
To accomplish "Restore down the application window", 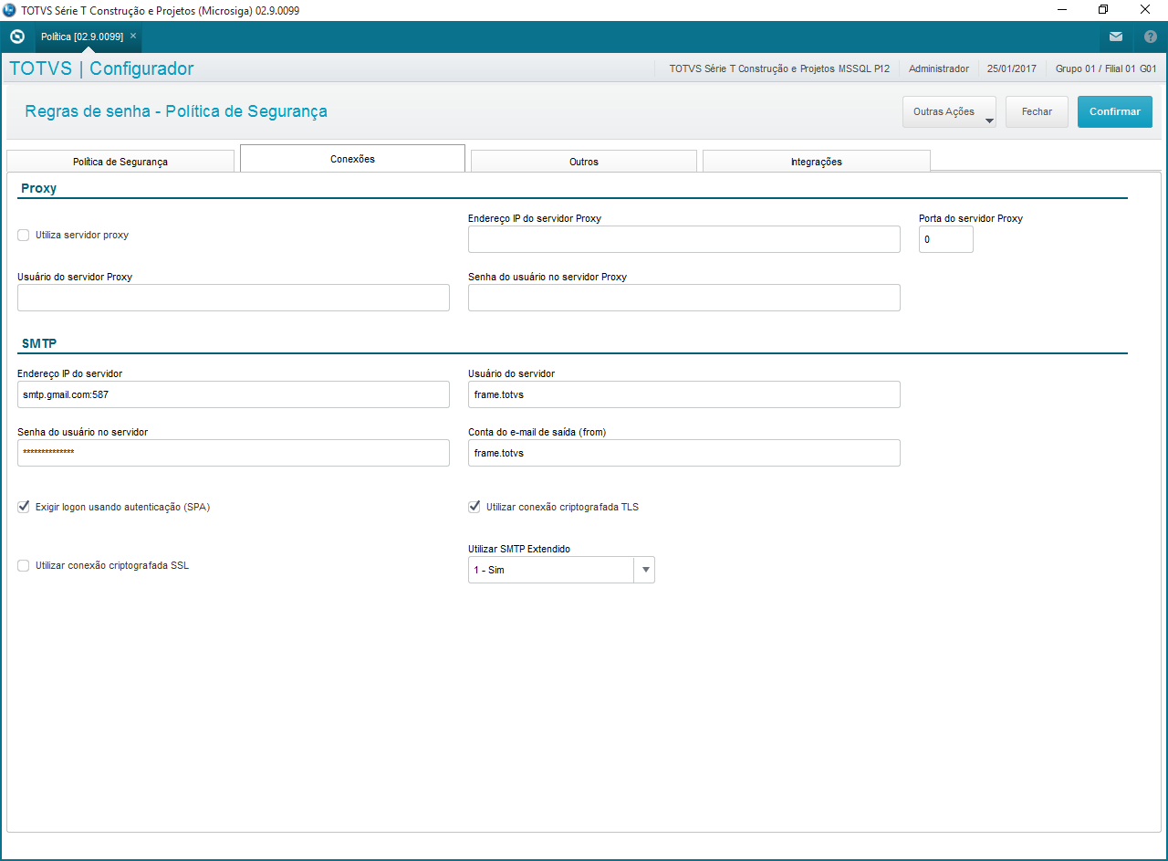I will 1103,10.
